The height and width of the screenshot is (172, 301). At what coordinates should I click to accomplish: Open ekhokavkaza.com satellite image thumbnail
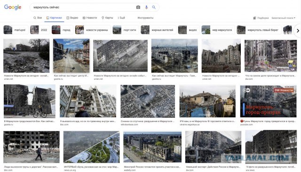(x=148, y=101)
